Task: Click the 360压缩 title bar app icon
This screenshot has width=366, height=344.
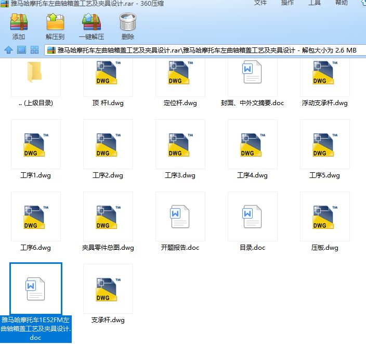Action: [x=5, y=4]
